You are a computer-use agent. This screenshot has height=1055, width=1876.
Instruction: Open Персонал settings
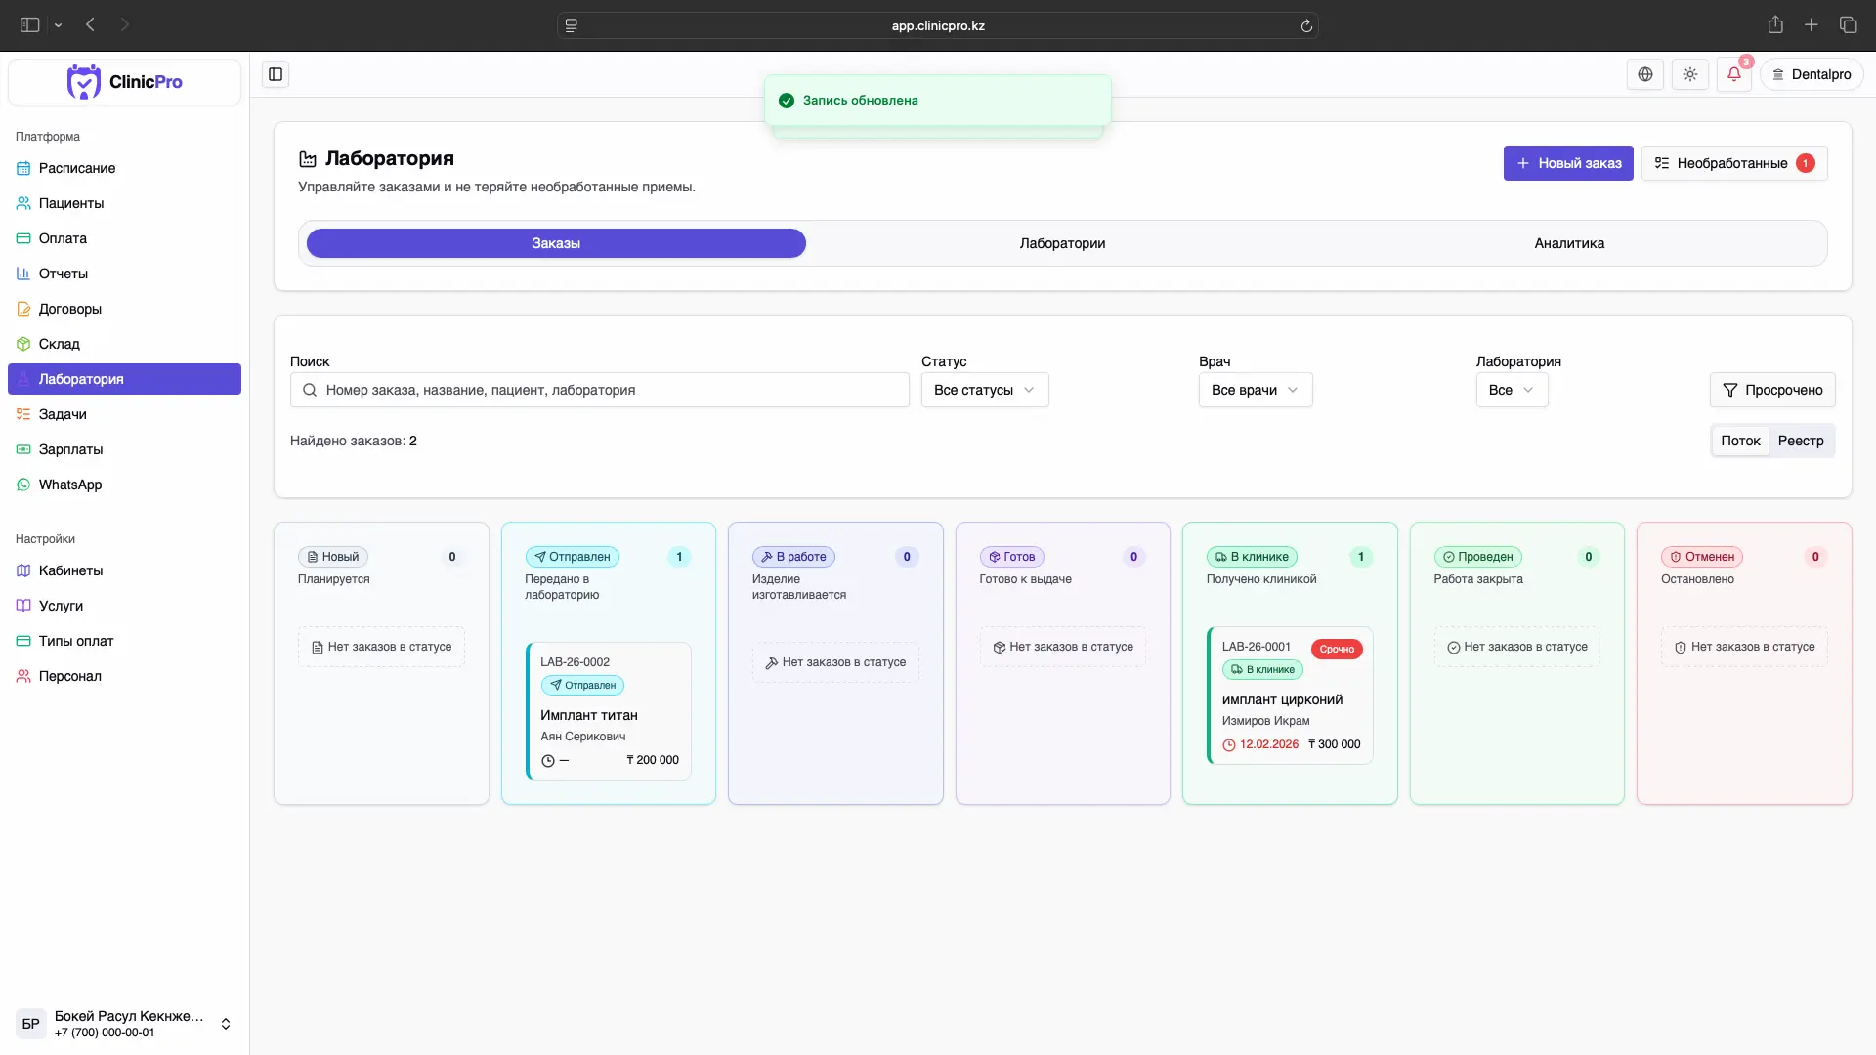click(x=124, y=676)
